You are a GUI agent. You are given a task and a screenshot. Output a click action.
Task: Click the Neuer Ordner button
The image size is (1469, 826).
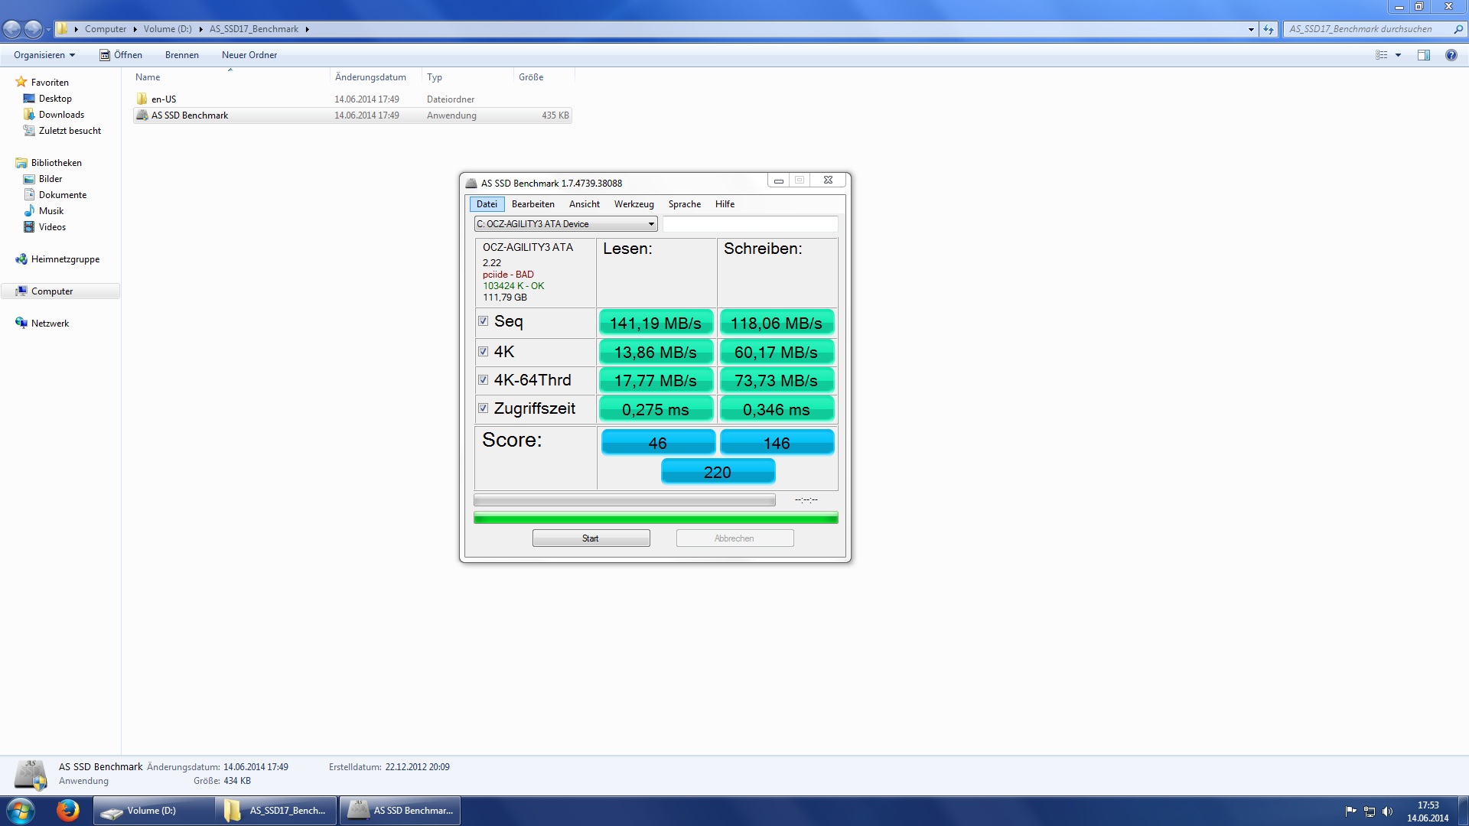249,55
